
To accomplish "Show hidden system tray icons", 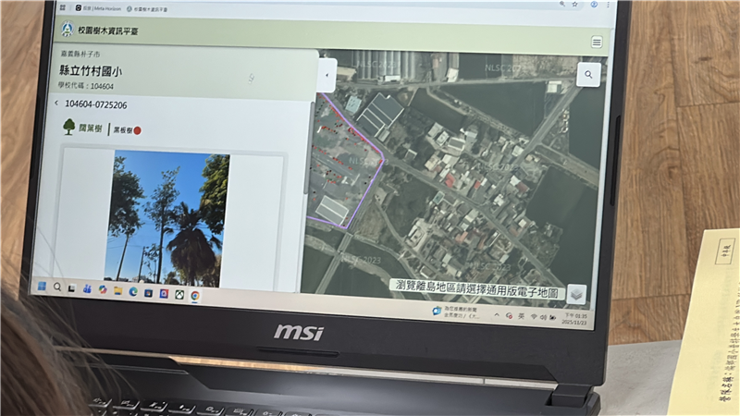I will pos(496,316).
